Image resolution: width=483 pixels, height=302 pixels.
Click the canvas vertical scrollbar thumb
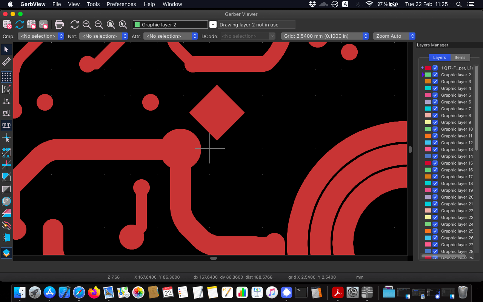(x=410, y=149)
